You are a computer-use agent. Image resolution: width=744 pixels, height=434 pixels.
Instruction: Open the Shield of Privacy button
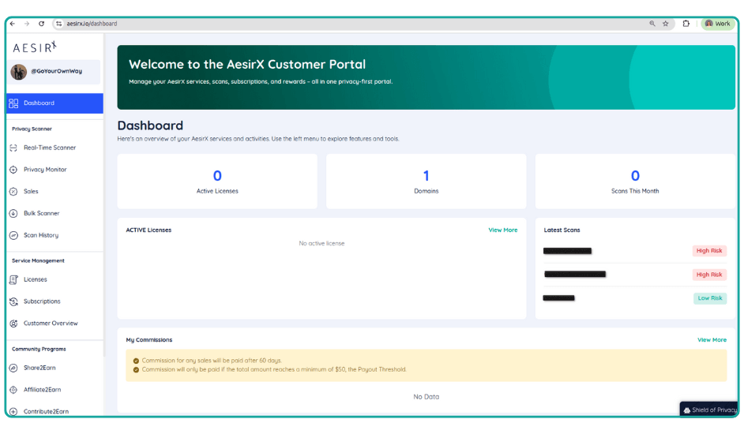(709, 410)
